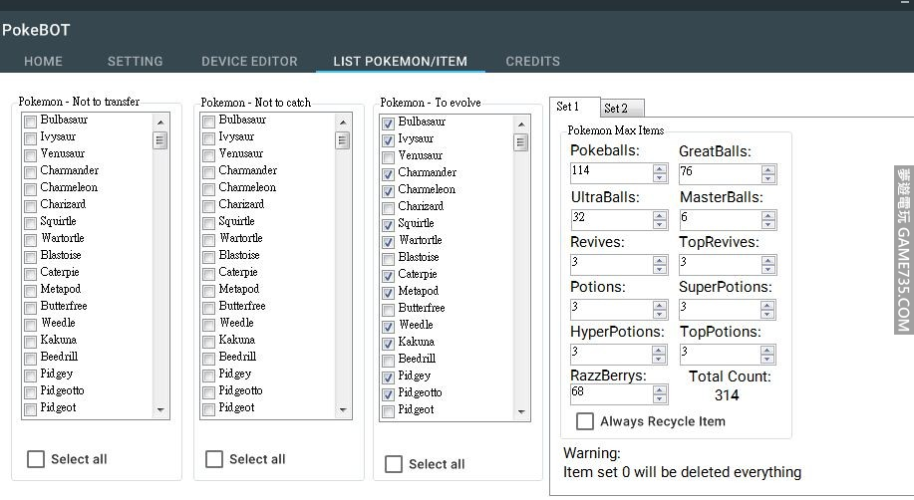Return to the HOME tab

coord(43,62)
